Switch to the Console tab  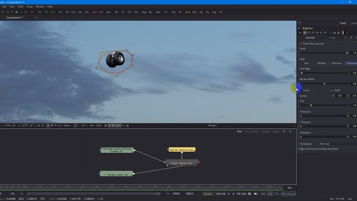point(253,132)
